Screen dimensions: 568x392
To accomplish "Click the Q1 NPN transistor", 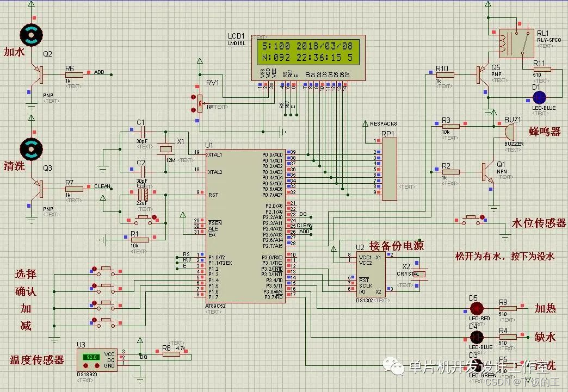I will point(487,172).
